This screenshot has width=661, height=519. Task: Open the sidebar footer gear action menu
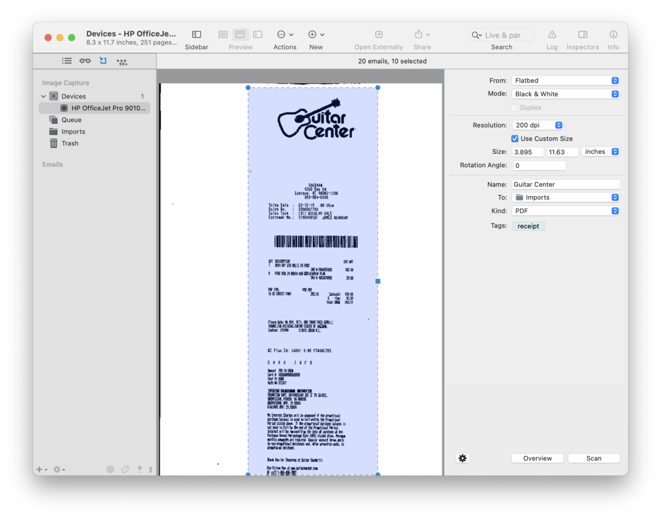pos(59,469)
